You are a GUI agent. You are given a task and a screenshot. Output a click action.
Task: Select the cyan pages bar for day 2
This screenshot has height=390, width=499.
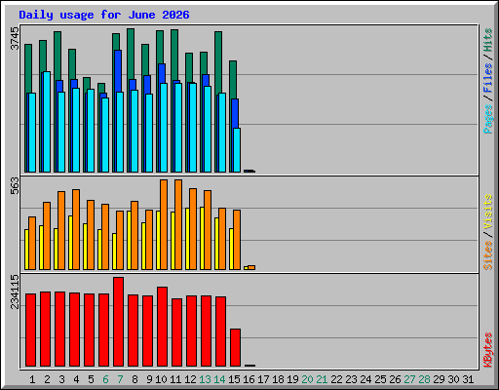pos(47,122)
